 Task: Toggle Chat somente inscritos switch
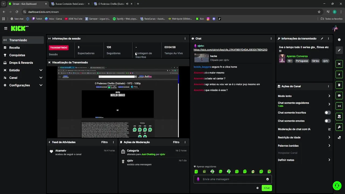[x=327, y=113]
